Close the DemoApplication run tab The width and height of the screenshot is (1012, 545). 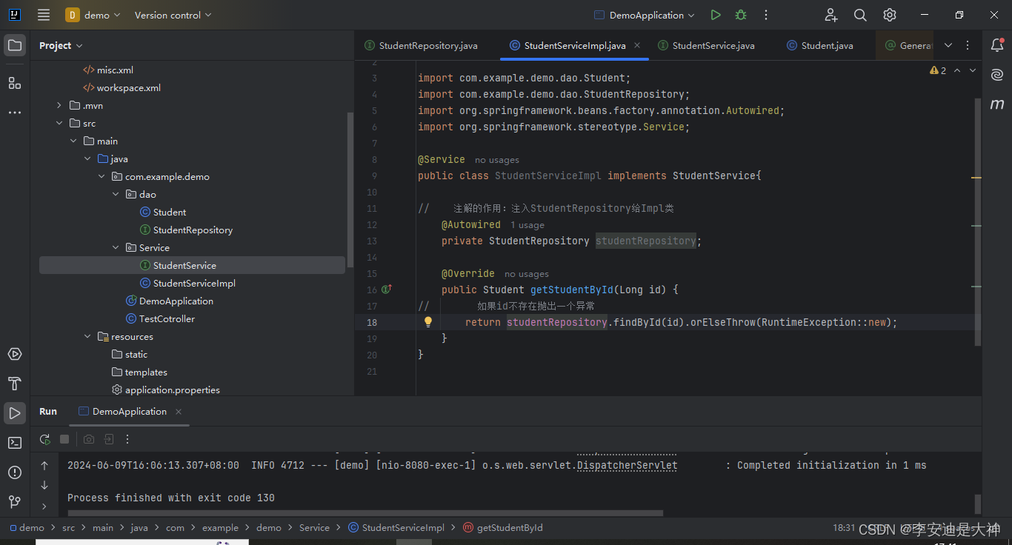[x=179, y=412]
